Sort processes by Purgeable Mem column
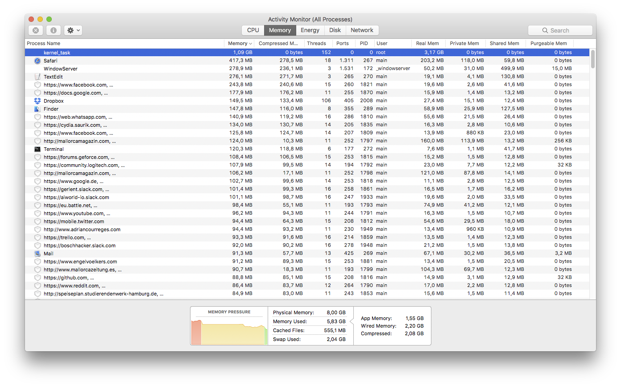Image resolution: width=621 pixels, height=387 pixels. pos(549,43)
